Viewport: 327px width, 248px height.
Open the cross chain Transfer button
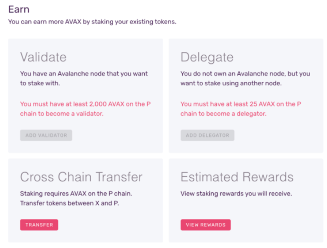(x=39, y=225)
